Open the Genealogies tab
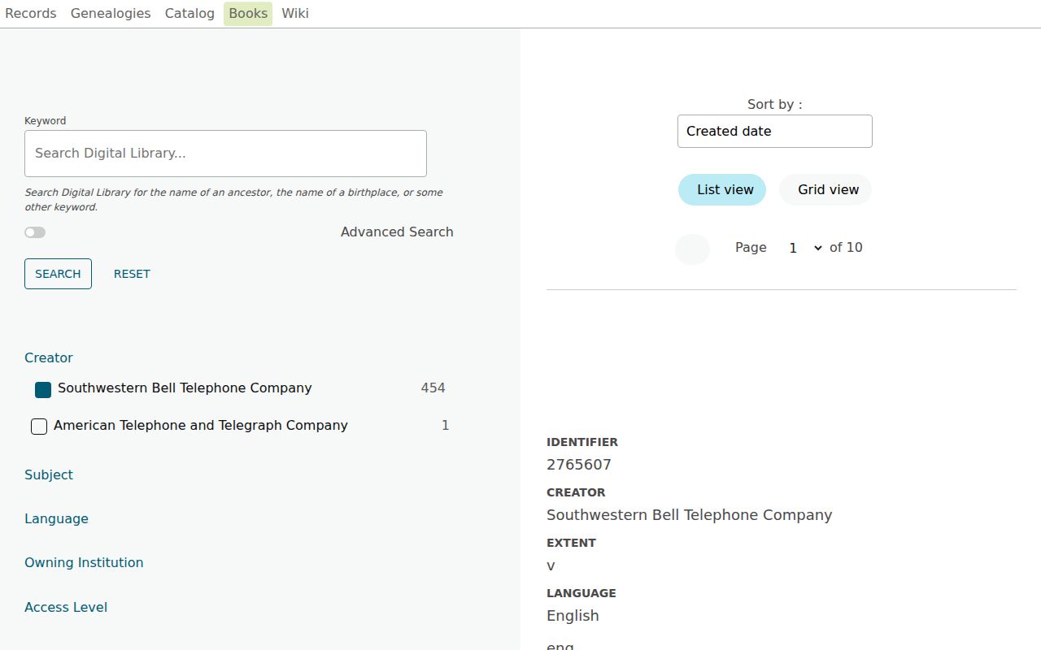Viewport: 1041px width, 650px height. click(111, 13)
